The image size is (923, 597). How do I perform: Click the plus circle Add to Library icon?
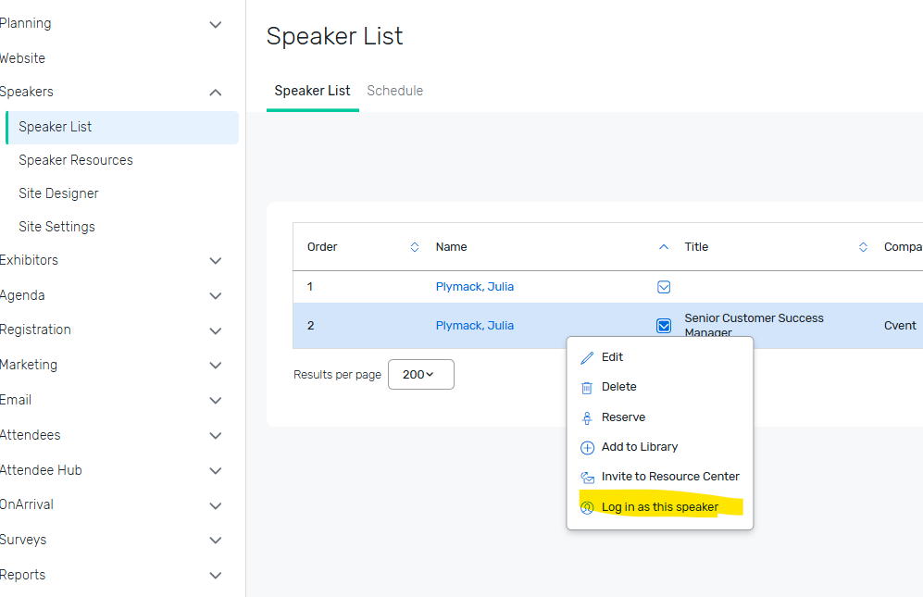coord(587,447)
